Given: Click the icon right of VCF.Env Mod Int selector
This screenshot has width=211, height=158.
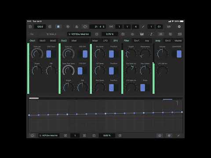Looking at the screenshot, I should point(97,34).
